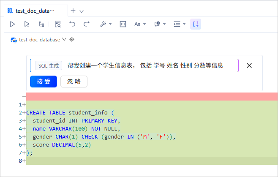
Task: Click the locate target icon beside database name
Action: (72, 39)
